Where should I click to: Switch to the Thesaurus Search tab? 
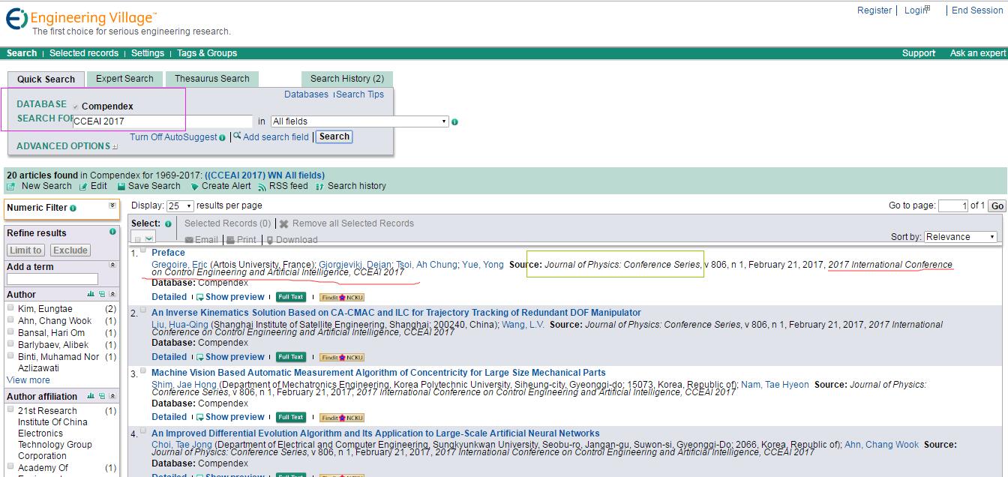click(x=212, y=79)
